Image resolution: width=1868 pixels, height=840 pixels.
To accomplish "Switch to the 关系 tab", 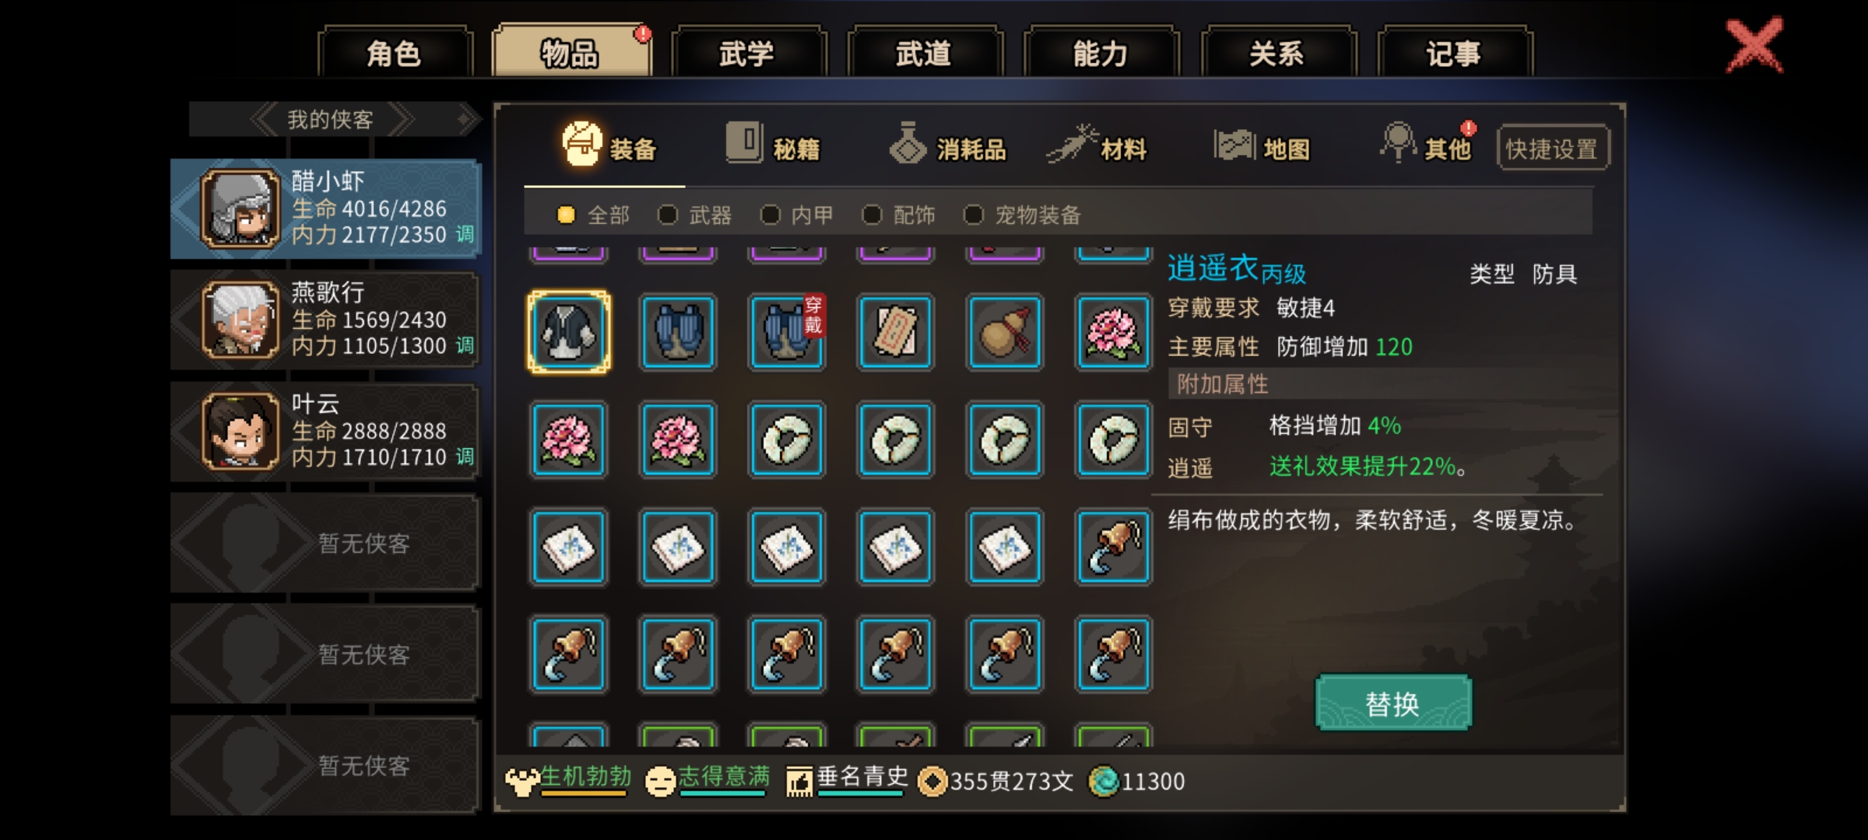I will tap(1278, 52).
